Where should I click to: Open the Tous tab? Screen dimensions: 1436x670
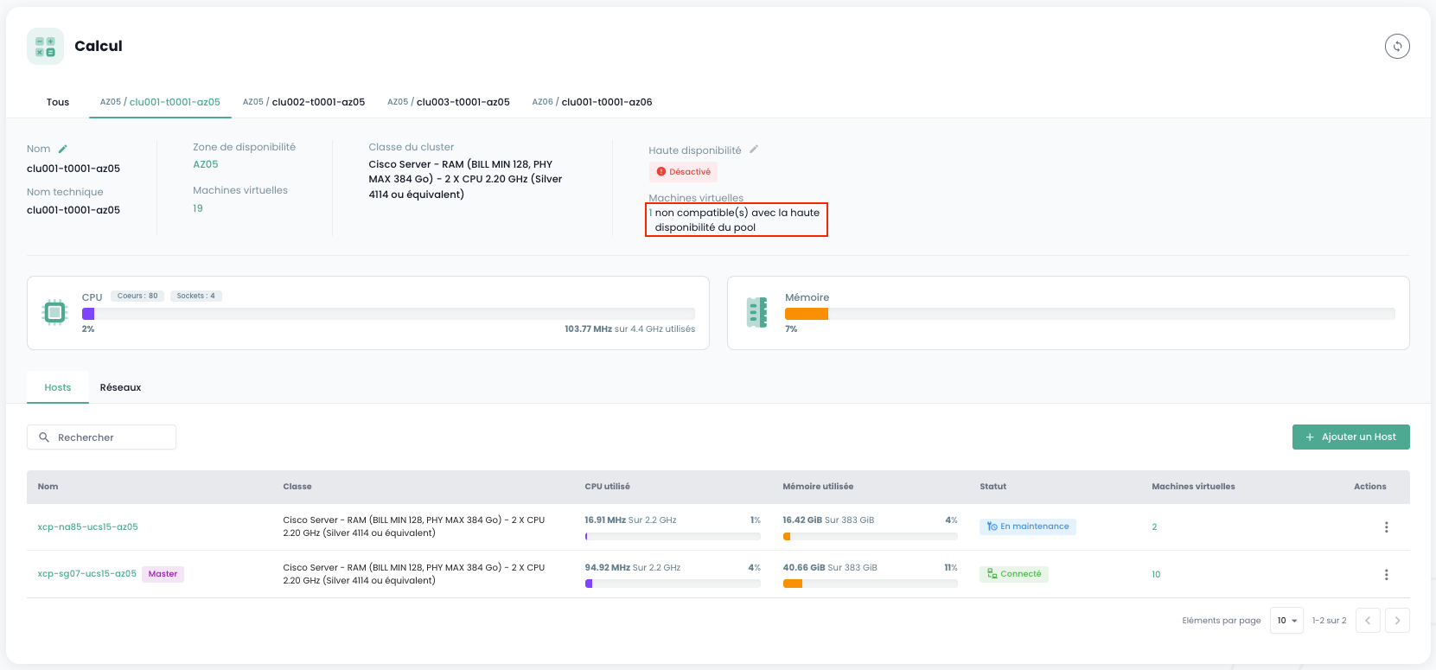[x=58, y=102]
